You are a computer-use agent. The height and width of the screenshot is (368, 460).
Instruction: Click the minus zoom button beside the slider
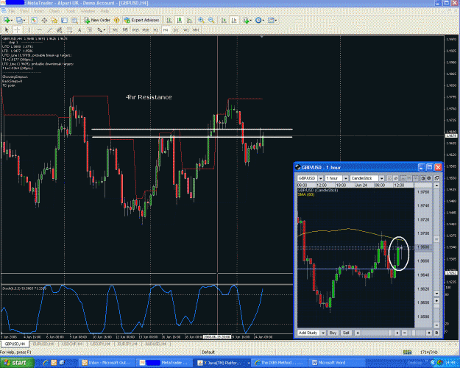405,333
